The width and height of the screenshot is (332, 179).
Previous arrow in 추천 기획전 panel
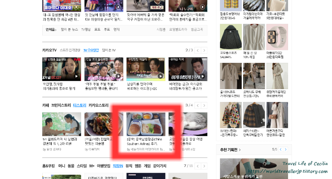281,149
